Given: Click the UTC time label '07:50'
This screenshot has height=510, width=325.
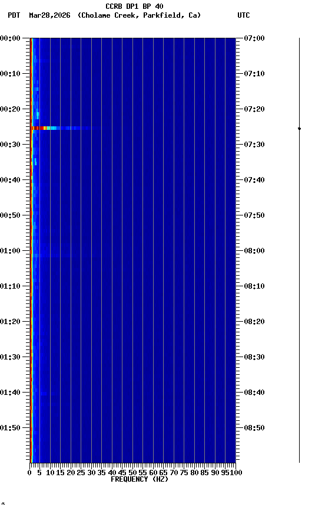Looking at the screenshot, I should coord(254,215).
